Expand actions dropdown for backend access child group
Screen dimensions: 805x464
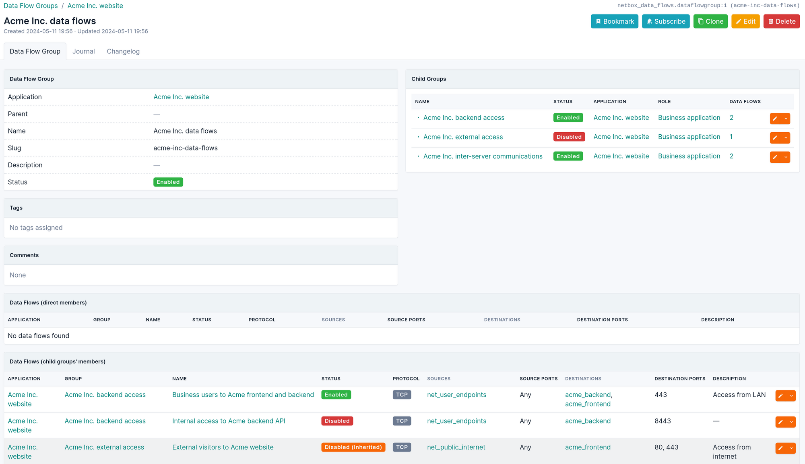(x=786, y=119)
